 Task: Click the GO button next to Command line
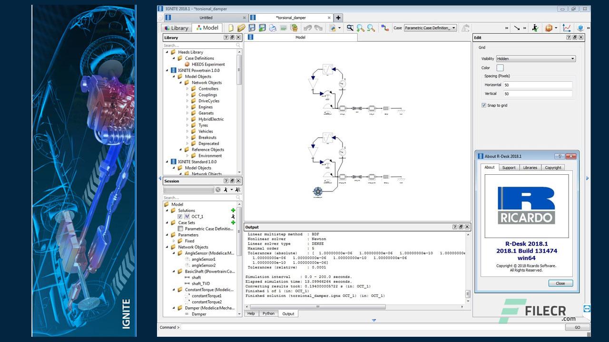[577, 327]
